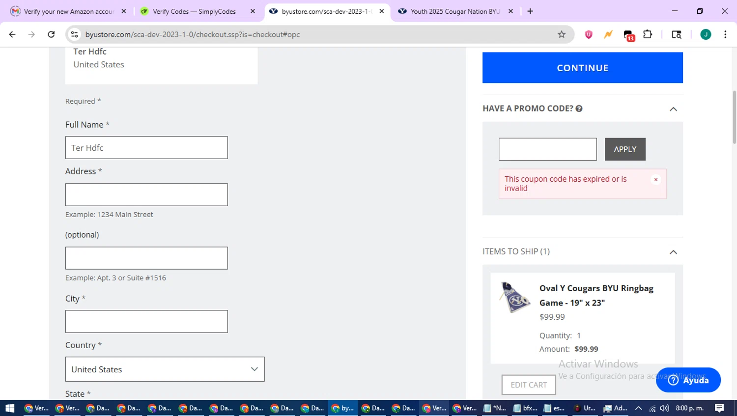Image resolution: width=737 pixels, height=416 pixels.
Task: Open the red shield extension
Action: pyautogui.click(x=589, y=34)
